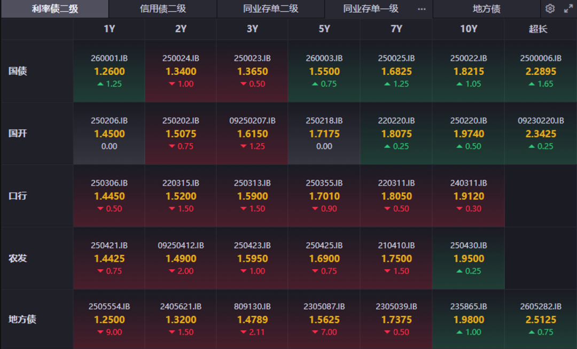Select the 7Y column header
577x349 pixels.
(x=396, y=29)
